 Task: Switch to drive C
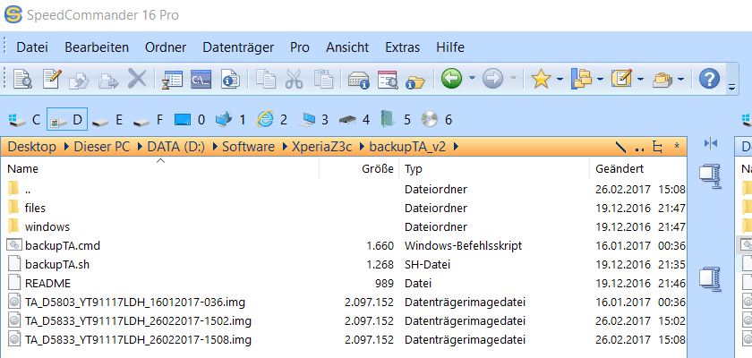click(x=25, y=119)
